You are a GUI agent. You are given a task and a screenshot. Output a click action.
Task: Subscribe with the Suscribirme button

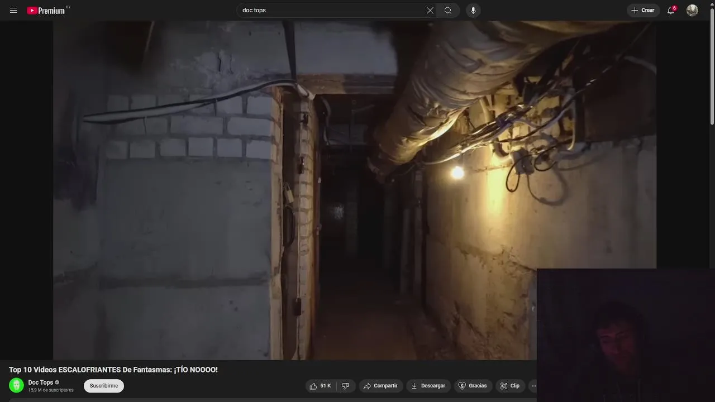pos(104,386)
